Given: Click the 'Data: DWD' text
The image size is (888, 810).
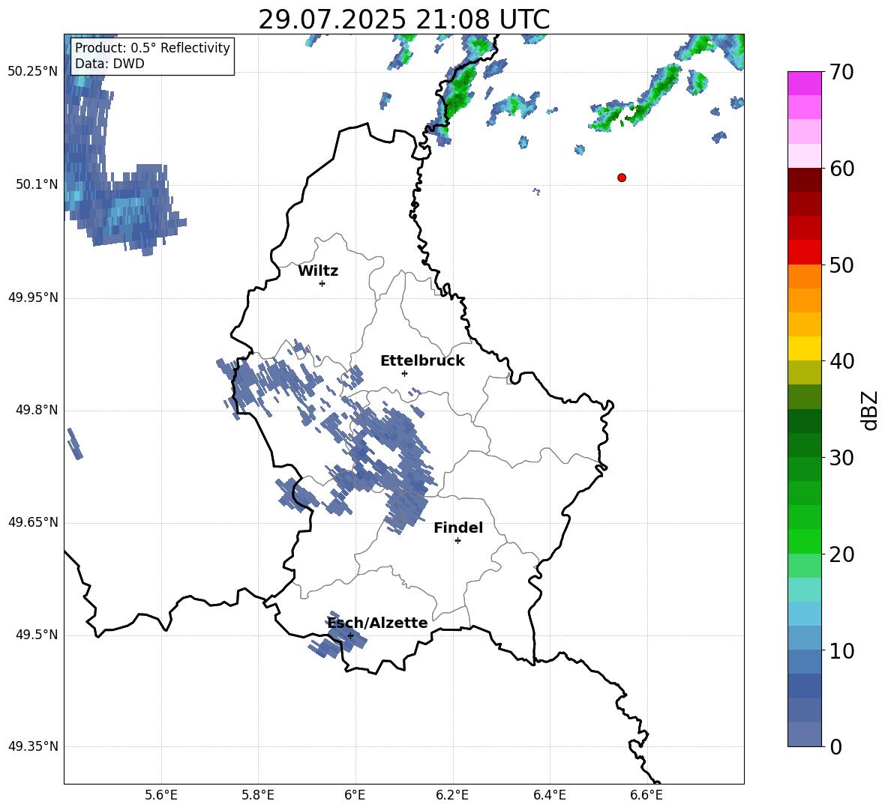Looking at the screenshot, I should pos(109,64).
